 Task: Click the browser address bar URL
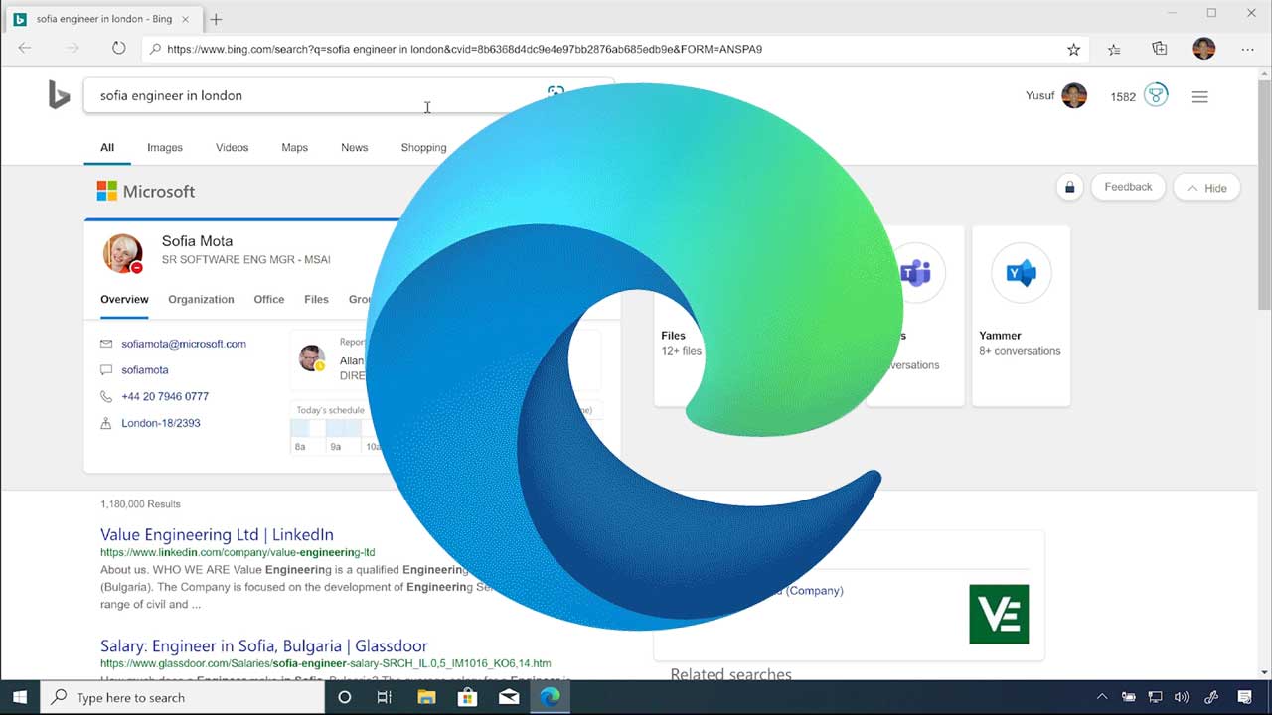click(x=464, y=49)
